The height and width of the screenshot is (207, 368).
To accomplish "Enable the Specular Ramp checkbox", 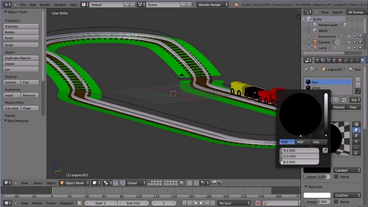I will (x=336, y=202).
